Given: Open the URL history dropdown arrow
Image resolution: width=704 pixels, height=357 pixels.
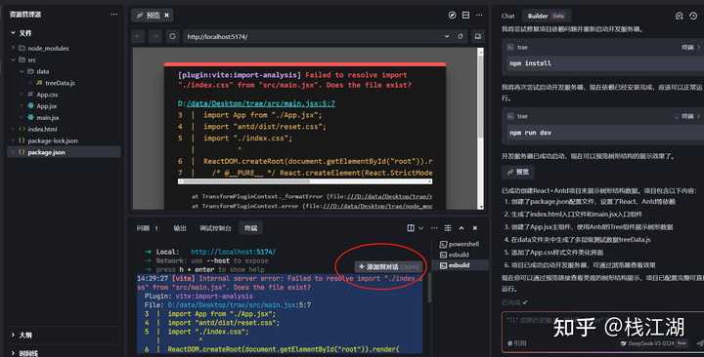Looking at the screenshot, I should [x=446, y=36].
